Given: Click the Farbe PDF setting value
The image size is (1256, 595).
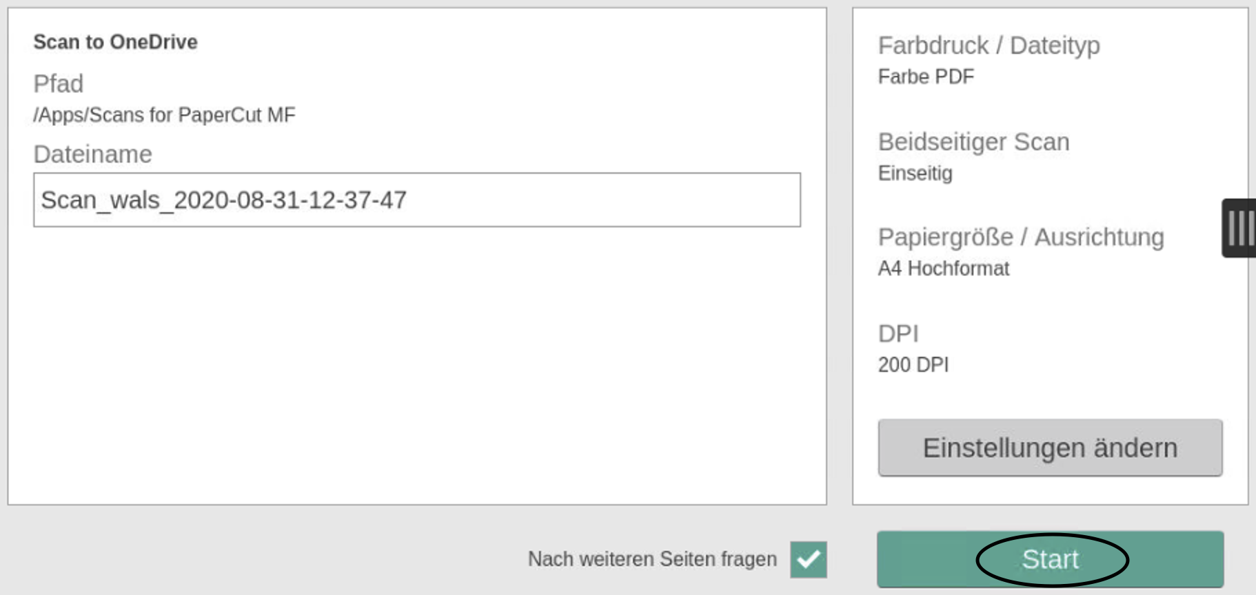Looking at the screenshot, I should [x=926, y=76].
